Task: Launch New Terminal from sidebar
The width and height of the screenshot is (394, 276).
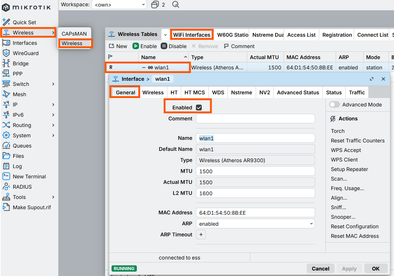Action: (x=29, y=177)
